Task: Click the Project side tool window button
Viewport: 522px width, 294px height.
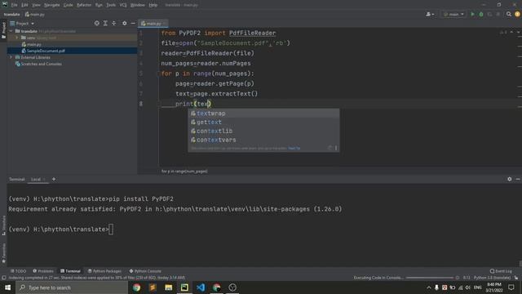Action: 3,31
